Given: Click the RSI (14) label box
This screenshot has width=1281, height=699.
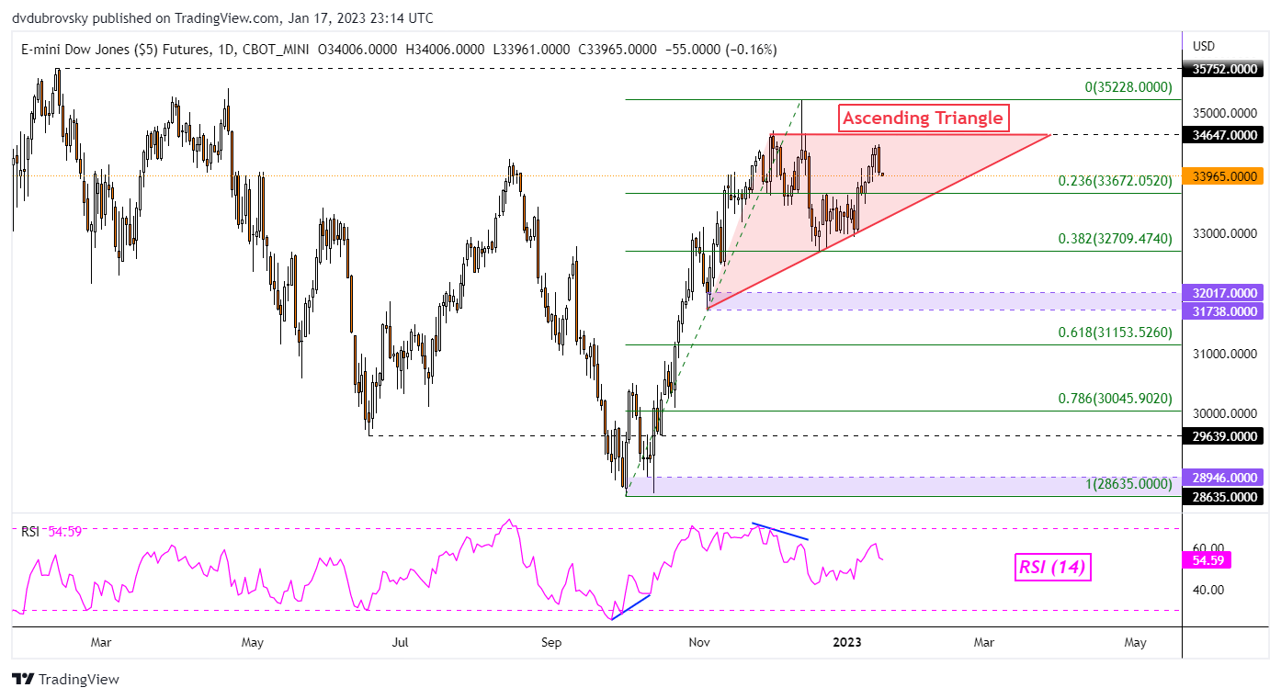Looking at the screenshot, I should [1052, 568].
